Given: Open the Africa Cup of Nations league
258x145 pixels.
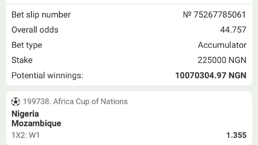Looking at the screenshot, I should tap(90, 102).
